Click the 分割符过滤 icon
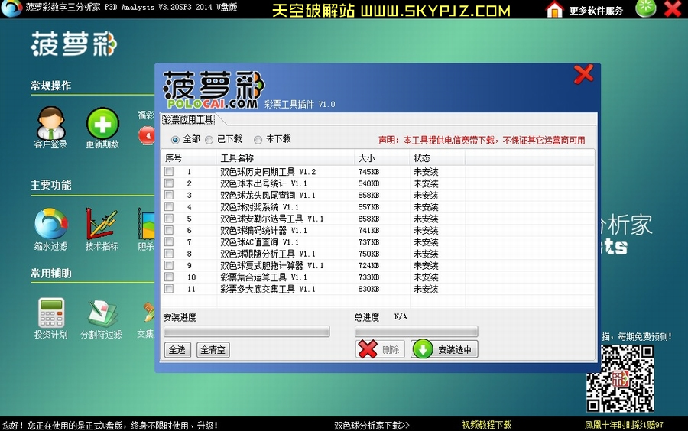This screenshot has width=688, height=431. click(x=102, y=313)
